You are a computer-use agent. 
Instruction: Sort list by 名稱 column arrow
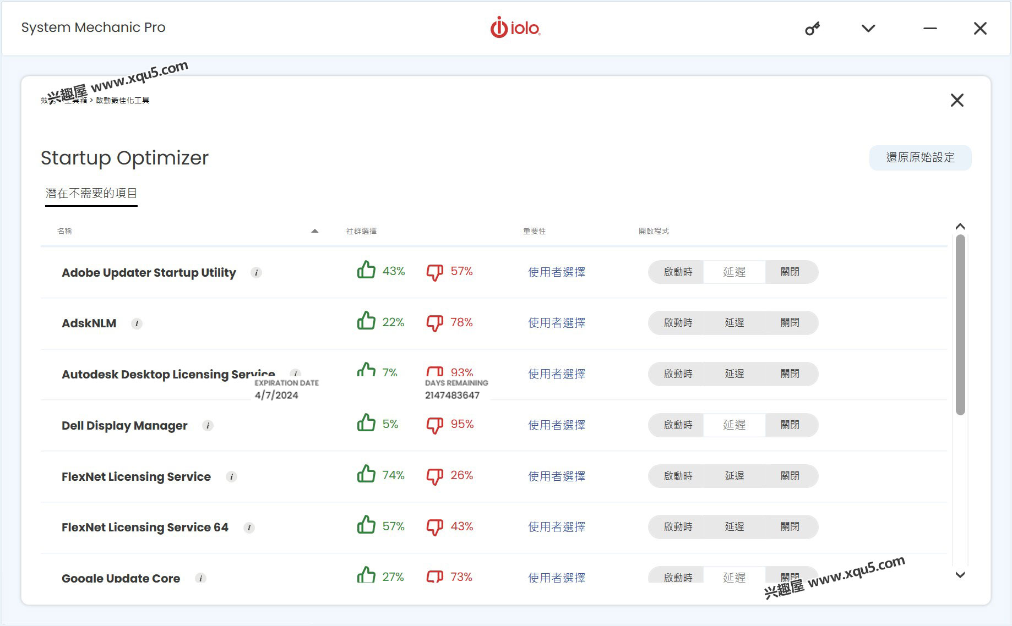pos(315,231)
